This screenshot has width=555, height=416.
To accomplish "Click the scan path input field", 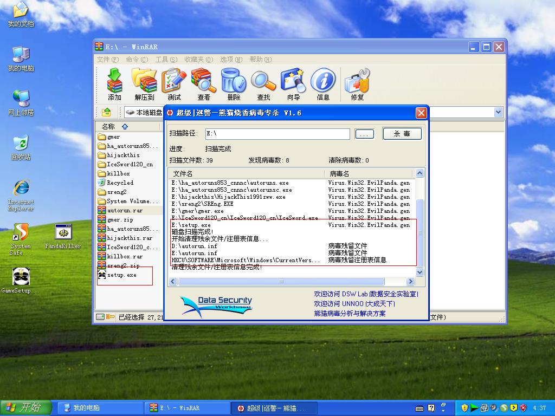I will pos(277,134).
